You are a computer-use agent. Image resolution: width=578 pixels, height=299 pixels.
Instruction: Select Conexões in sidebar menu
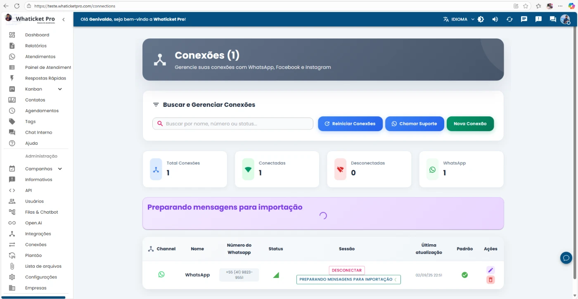37,245
